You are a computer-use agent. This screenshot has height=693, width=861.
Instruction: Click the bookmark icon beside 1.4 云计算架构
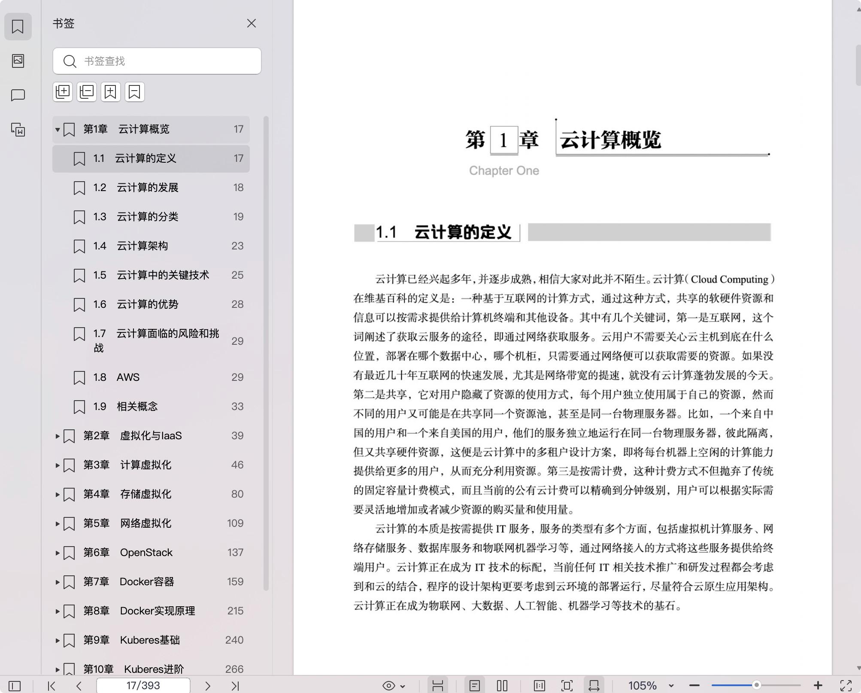[79, 246]
